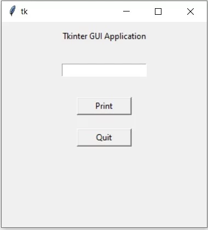The image size is (208, 230).
Task: Minimize the tk window
Action: click(x=126, y=12)
